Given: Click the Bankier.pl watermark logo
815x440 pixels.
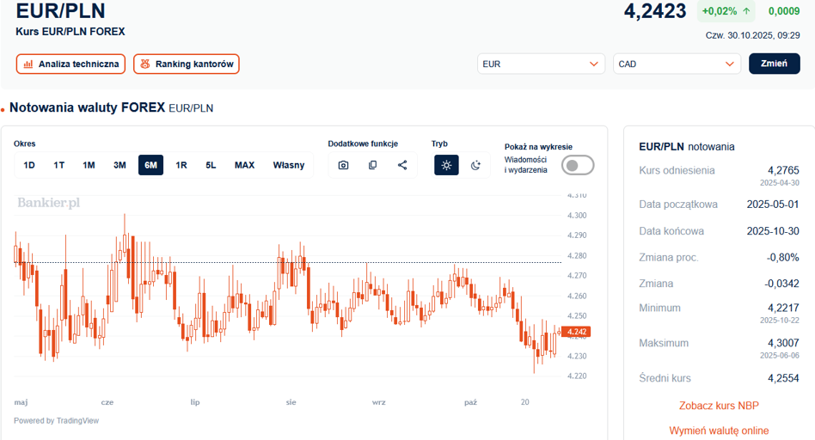Looking at the screenshot, I should pyautogui.click(x=49, y=203).
